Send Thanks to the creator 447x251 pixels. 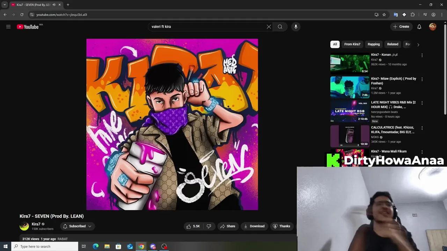(x=281, y=226)
